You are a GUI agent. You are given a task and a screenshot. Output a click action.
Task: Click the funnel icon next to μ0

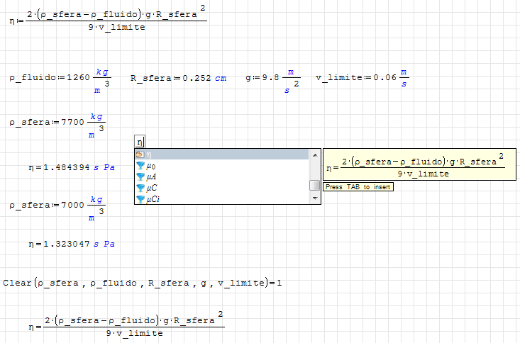(140, 166)
